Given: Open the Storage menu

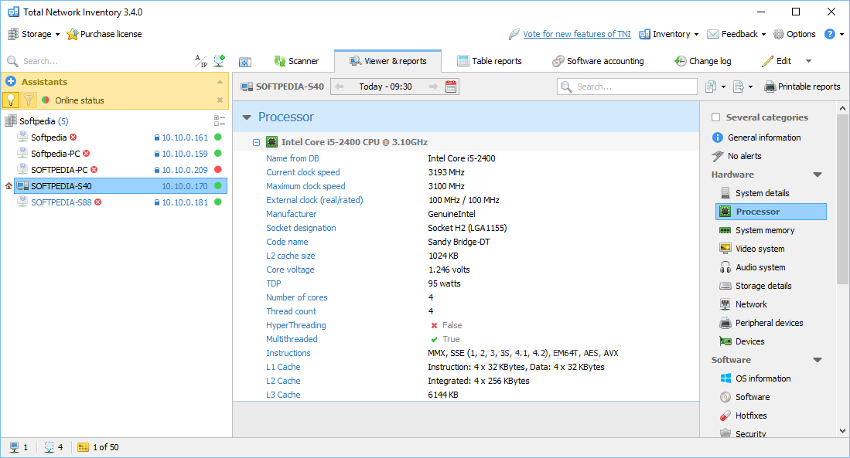Looking at the screenshot, I should pos(33,34).
